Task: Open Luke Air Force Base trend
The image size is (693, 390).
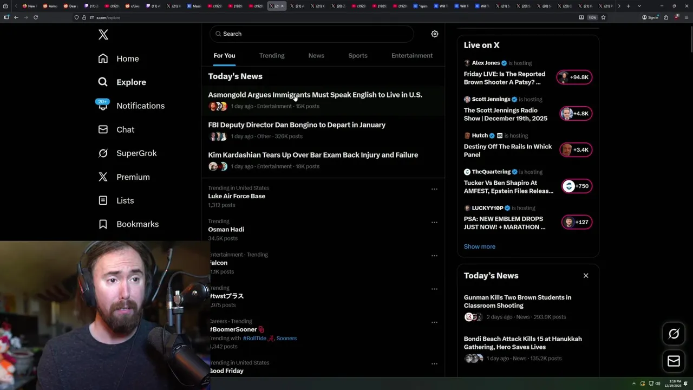Action: coord(237,196)
